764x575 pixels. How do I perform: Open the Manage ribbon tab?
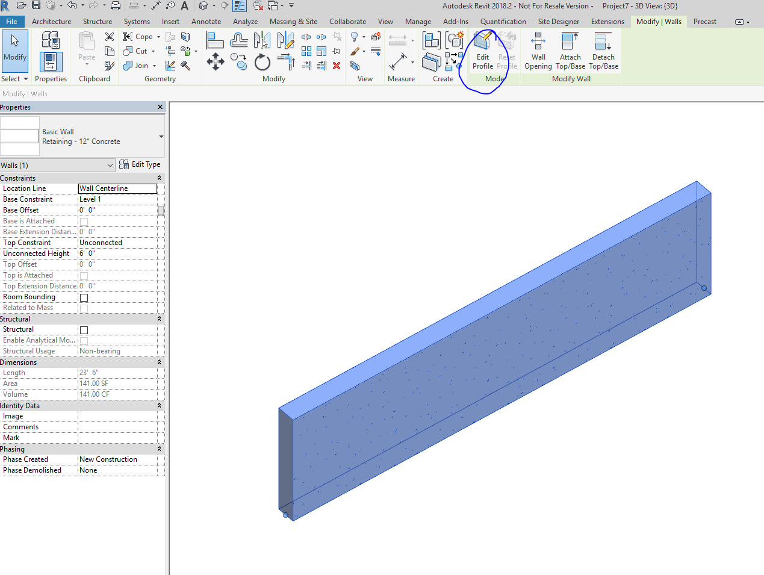coord(418,21)
